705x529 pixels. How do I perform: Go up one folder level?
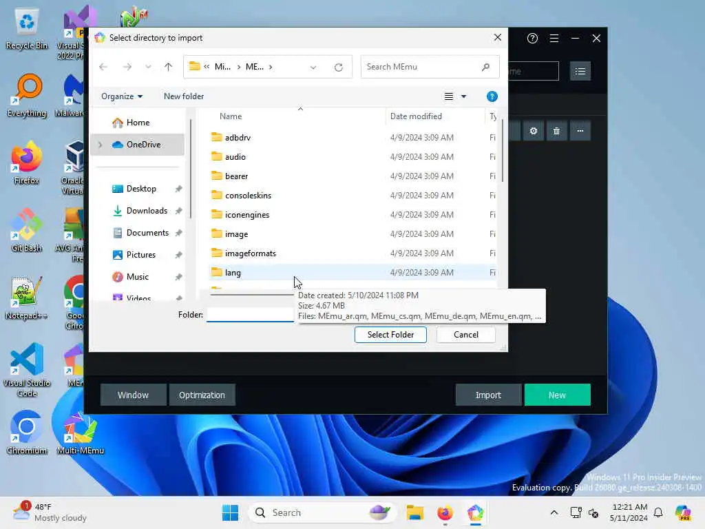(168, 67)
